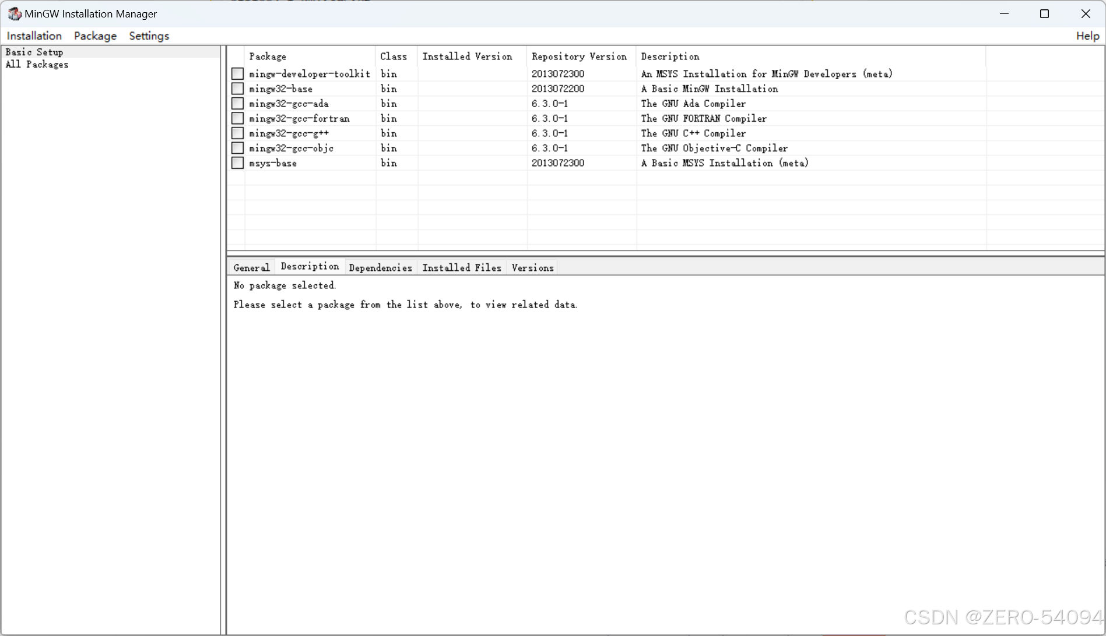
Task: Click repository version 2013072200 for mingw32-base
Action: pyautogui.click(x=557, y=89)
